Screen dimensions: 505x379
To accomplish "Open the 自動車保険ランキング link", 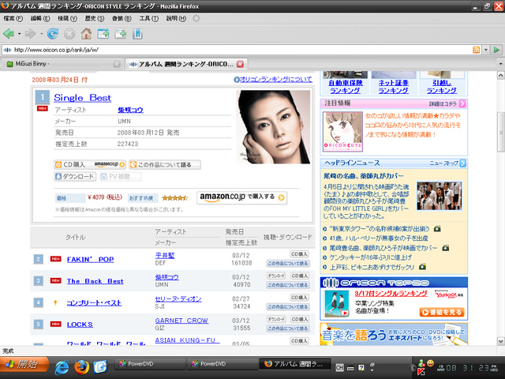I will 346,87.
